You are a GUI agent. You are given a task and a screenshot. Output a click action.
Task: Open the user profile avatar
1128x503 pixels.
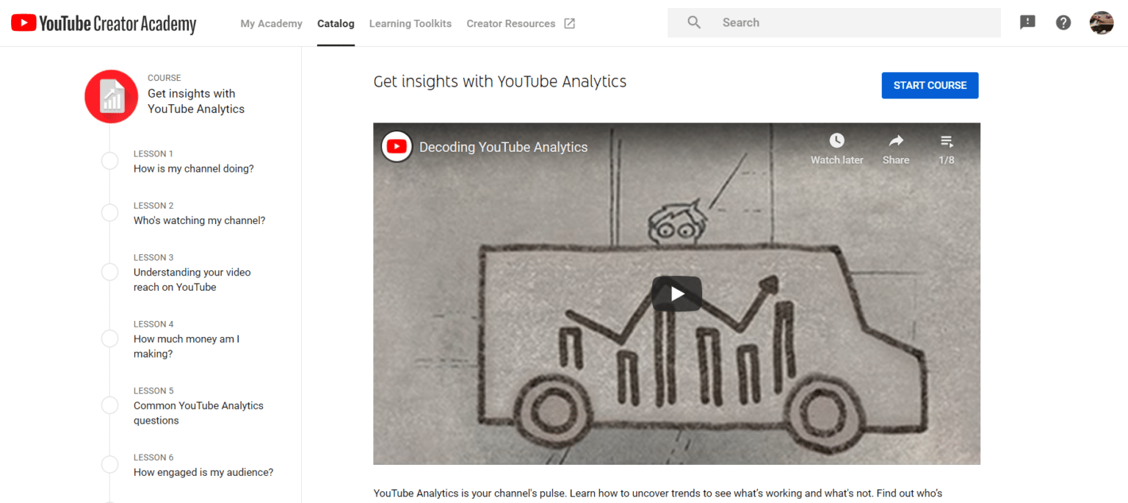click(1102, 23)
